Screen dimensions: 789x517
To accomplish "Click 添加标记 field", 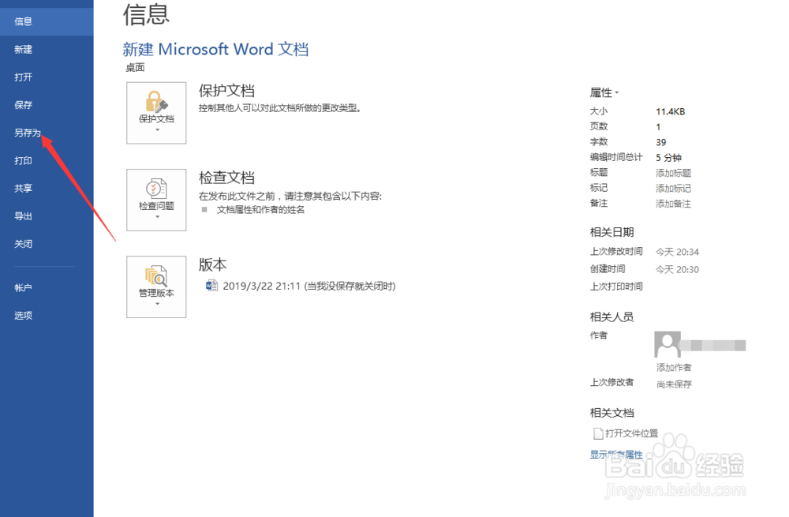I will tap(673, 189).
